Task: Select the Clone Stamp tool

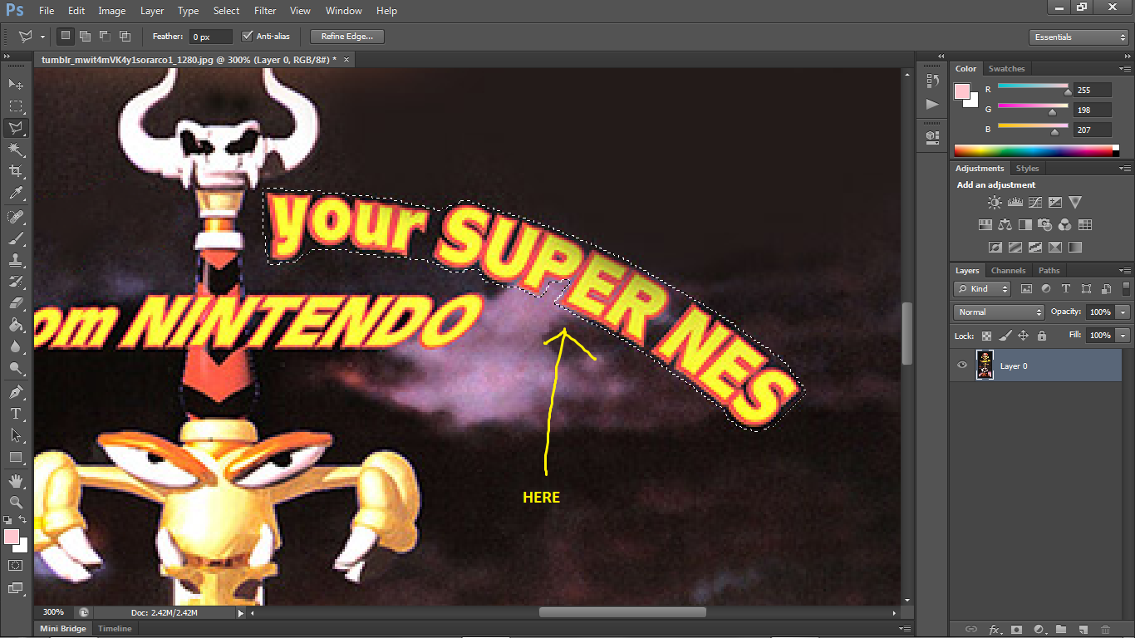Action: (16, 260)
